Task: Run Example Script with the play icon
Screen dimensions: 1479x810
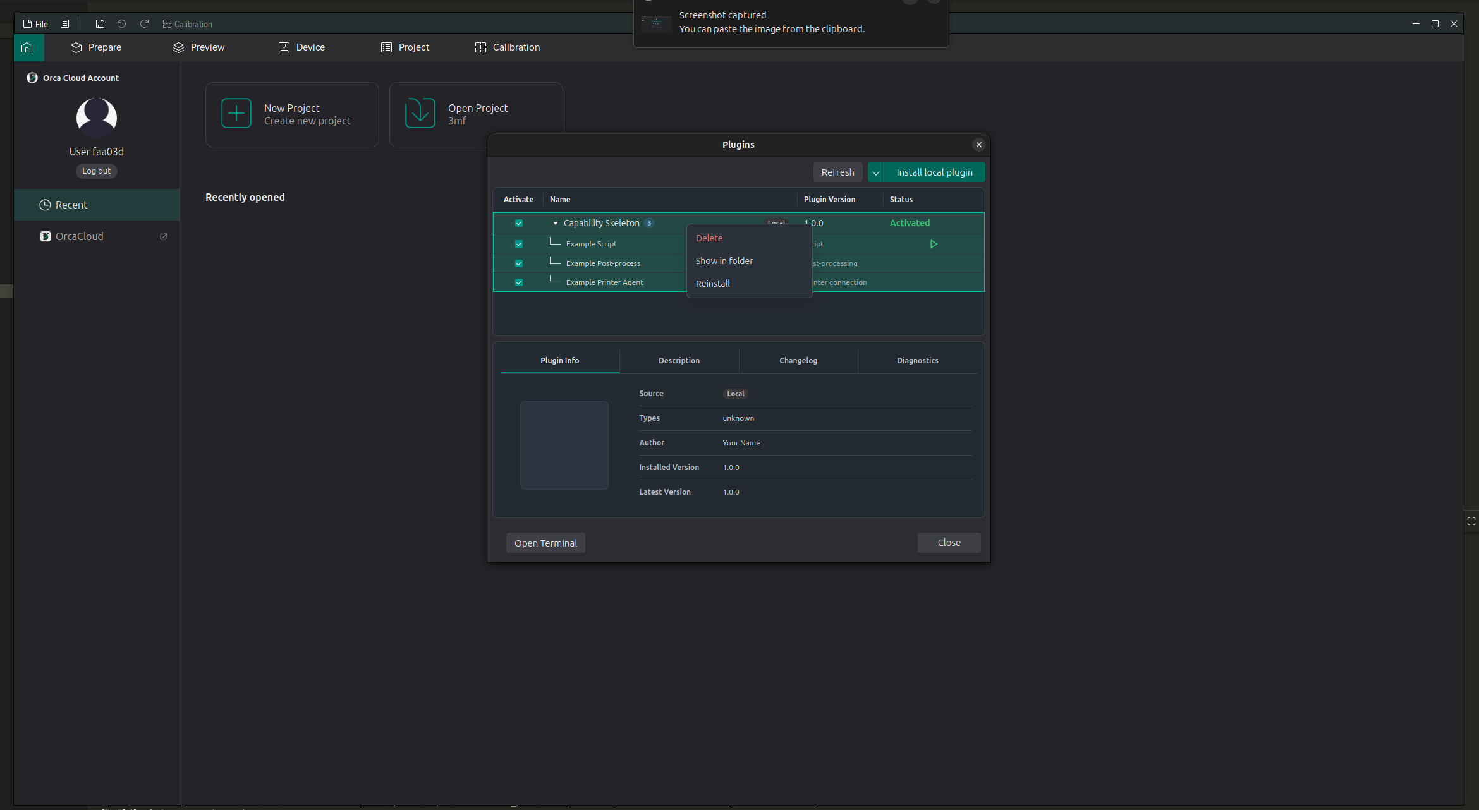Action: tap(934, 244)
